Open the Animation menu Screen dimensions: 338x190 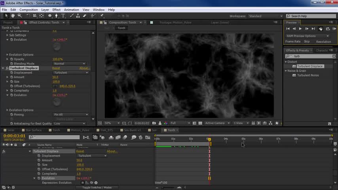click(x=71, y=9)
